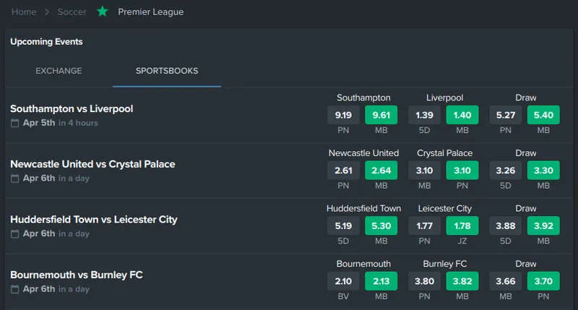Switch to the EXCHANGE tab
The width and height of the screenshot is (578, 310).
coord(59,71)
